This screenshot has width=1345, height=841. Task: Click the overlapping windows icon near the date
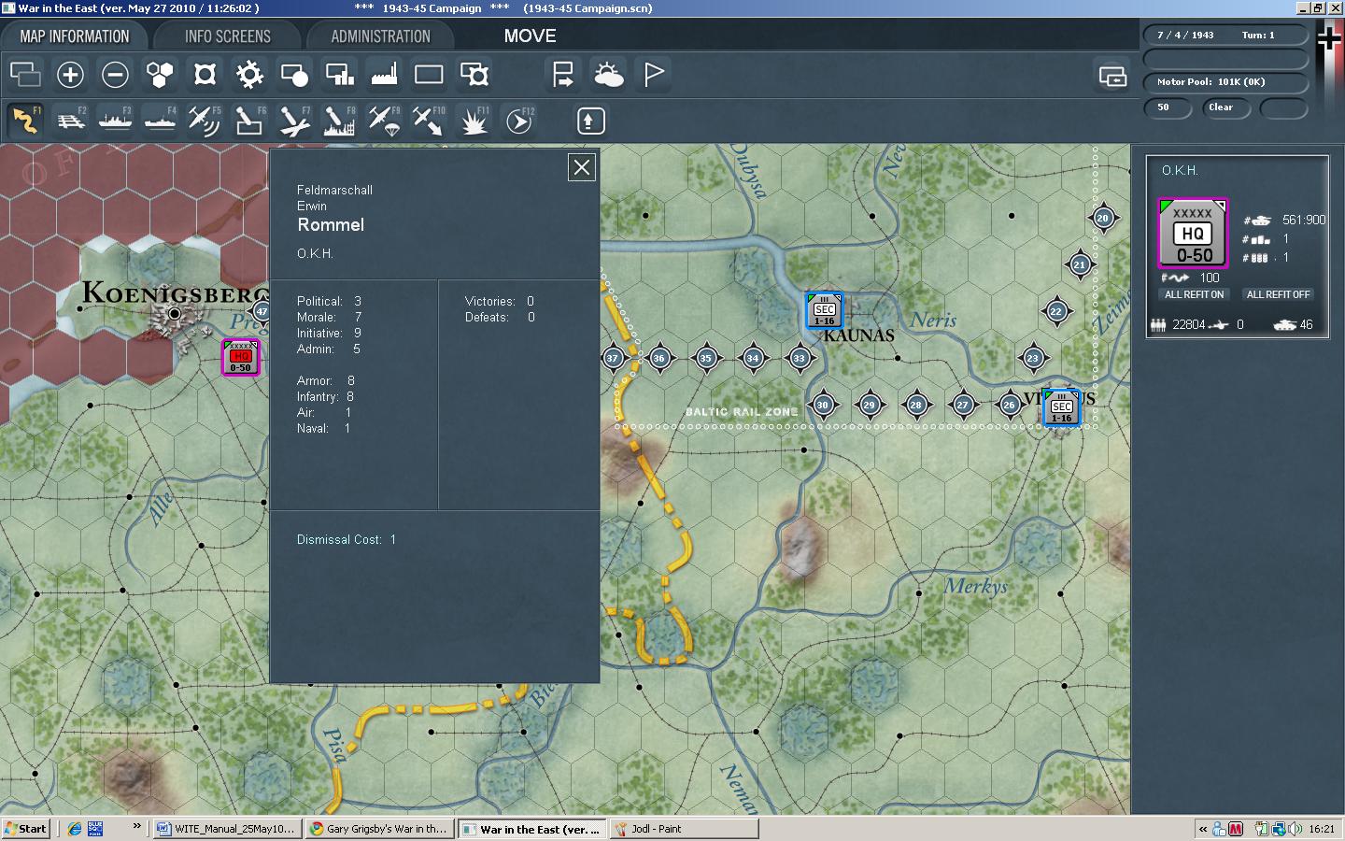click(x=1112, y=77)
